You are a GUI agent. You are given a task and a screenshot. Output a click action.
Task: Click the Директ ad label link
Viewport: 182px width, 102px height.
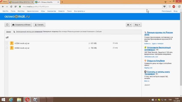pyautogui.click(x=9, y=31)
